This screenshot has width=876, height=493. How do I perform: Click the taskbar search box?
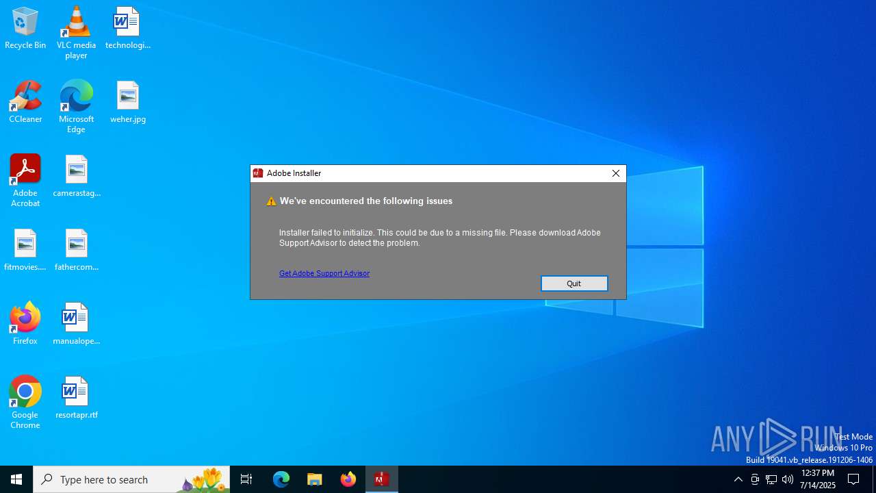tap(131, 479)
